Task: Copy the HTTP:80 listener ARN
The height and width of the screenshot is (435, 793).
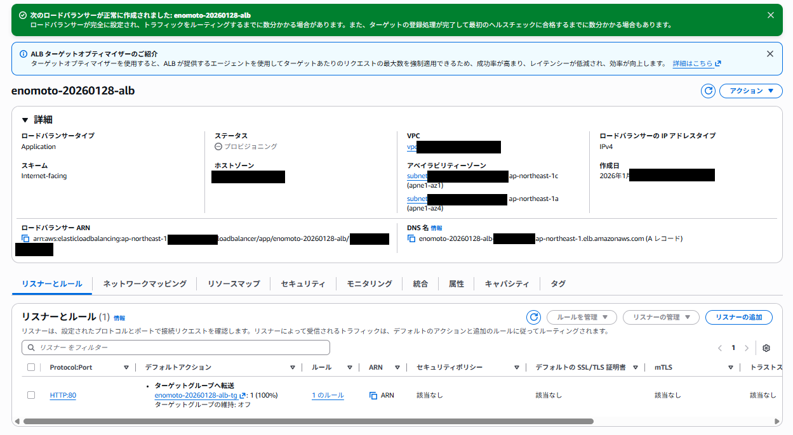Action: coord(373,395)
